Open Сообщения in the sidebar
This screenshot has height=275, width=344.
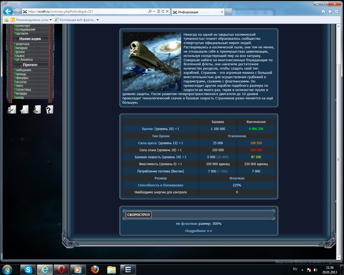[23, 70]
